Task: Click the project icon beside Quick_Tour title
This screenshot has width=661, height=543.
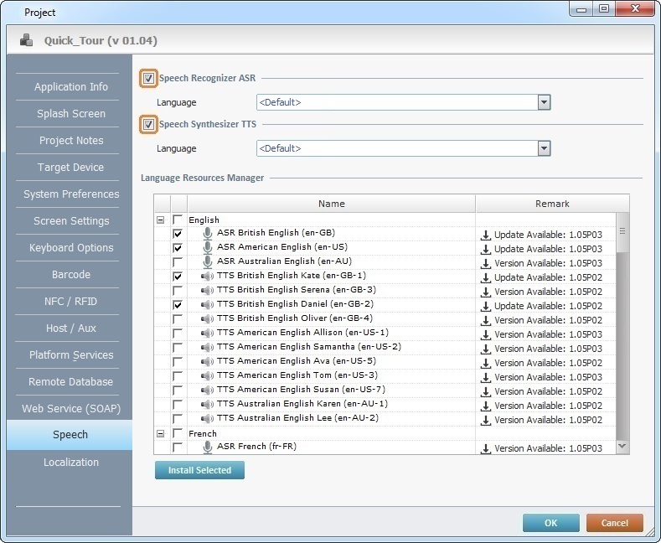Action: [x=28, y=40]
